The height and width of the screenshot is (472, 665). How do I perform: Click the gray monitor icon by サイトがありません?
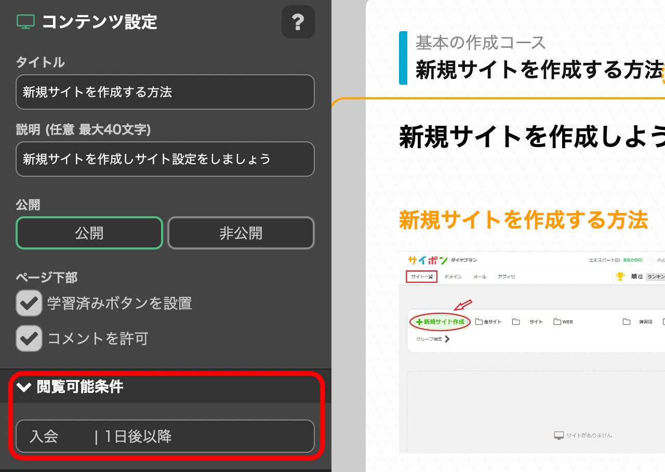coord(558,435)
